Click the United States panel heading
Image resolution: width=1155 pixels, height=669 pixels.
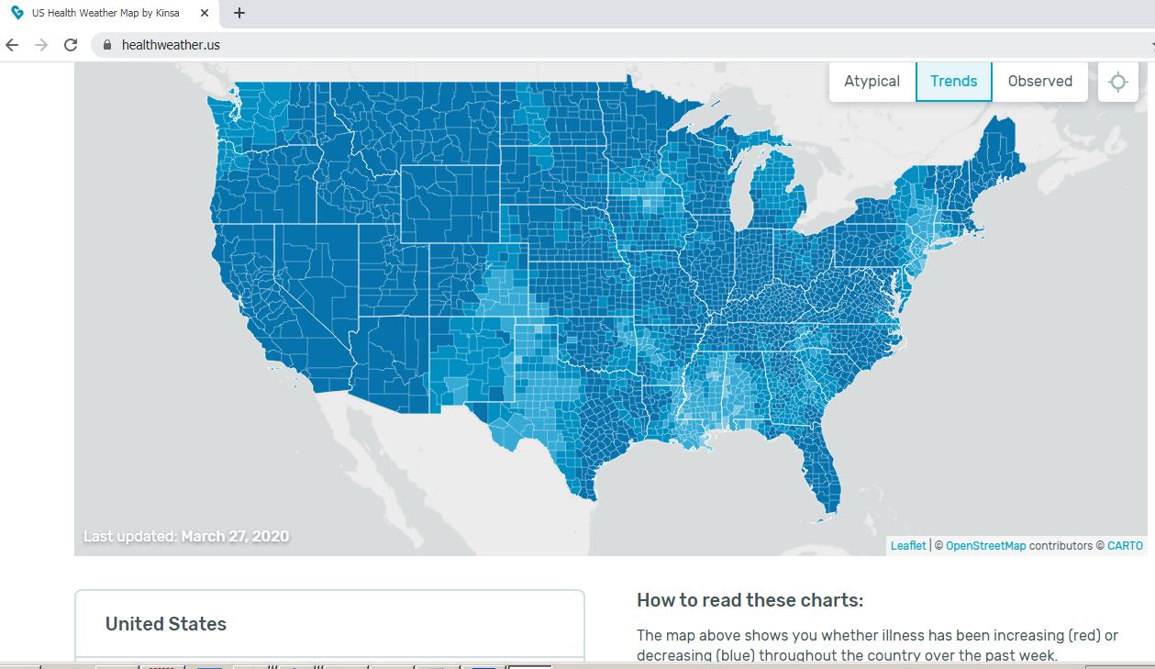coord(166,624)
